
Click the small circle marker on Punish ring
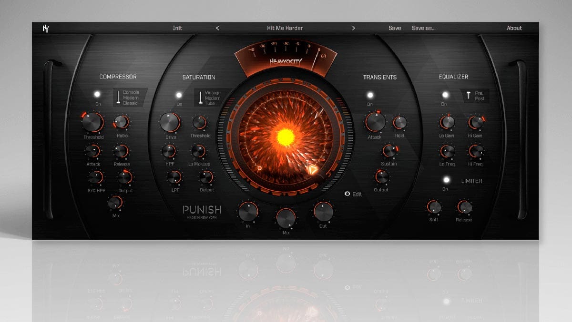(x=259, y=168)
